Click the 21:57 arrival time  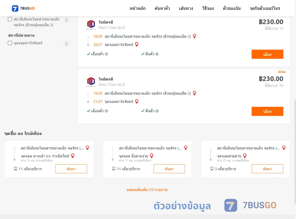pos(98,102)
